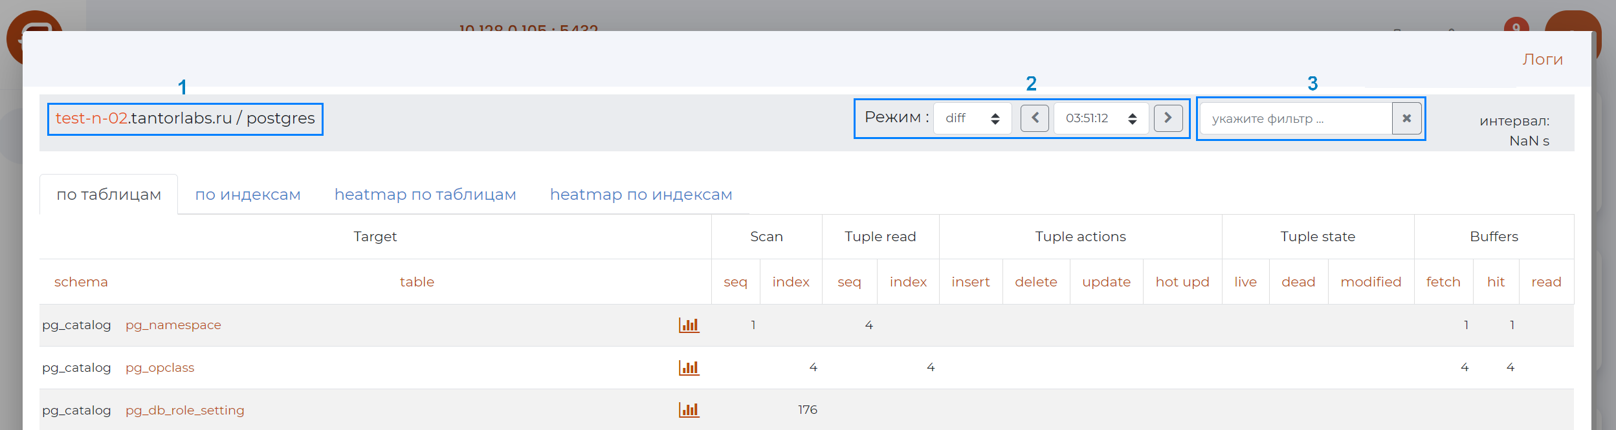Open the pg_opclass table link

coord(160,368)
